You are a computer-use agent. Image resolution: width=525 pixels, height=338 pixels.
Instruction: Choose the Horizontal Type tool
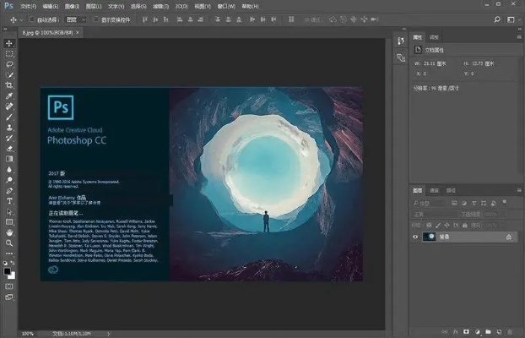click(9, 200)
